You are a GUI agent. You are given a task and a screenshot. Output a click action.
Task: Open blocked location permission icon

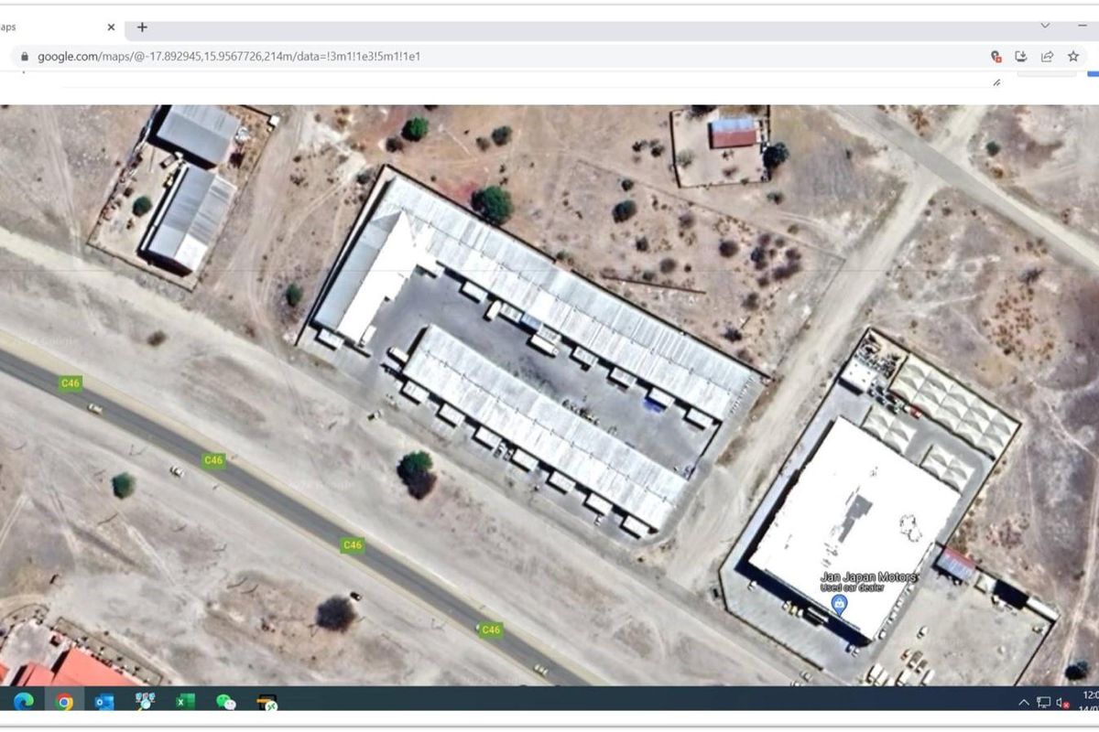(x=996, y=56)
